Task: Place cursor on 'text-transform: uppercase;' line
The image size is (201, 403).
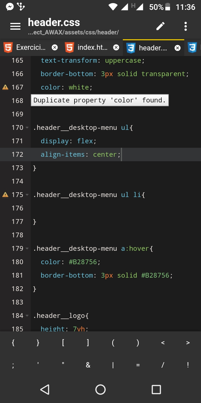Action: pos(93,60)
